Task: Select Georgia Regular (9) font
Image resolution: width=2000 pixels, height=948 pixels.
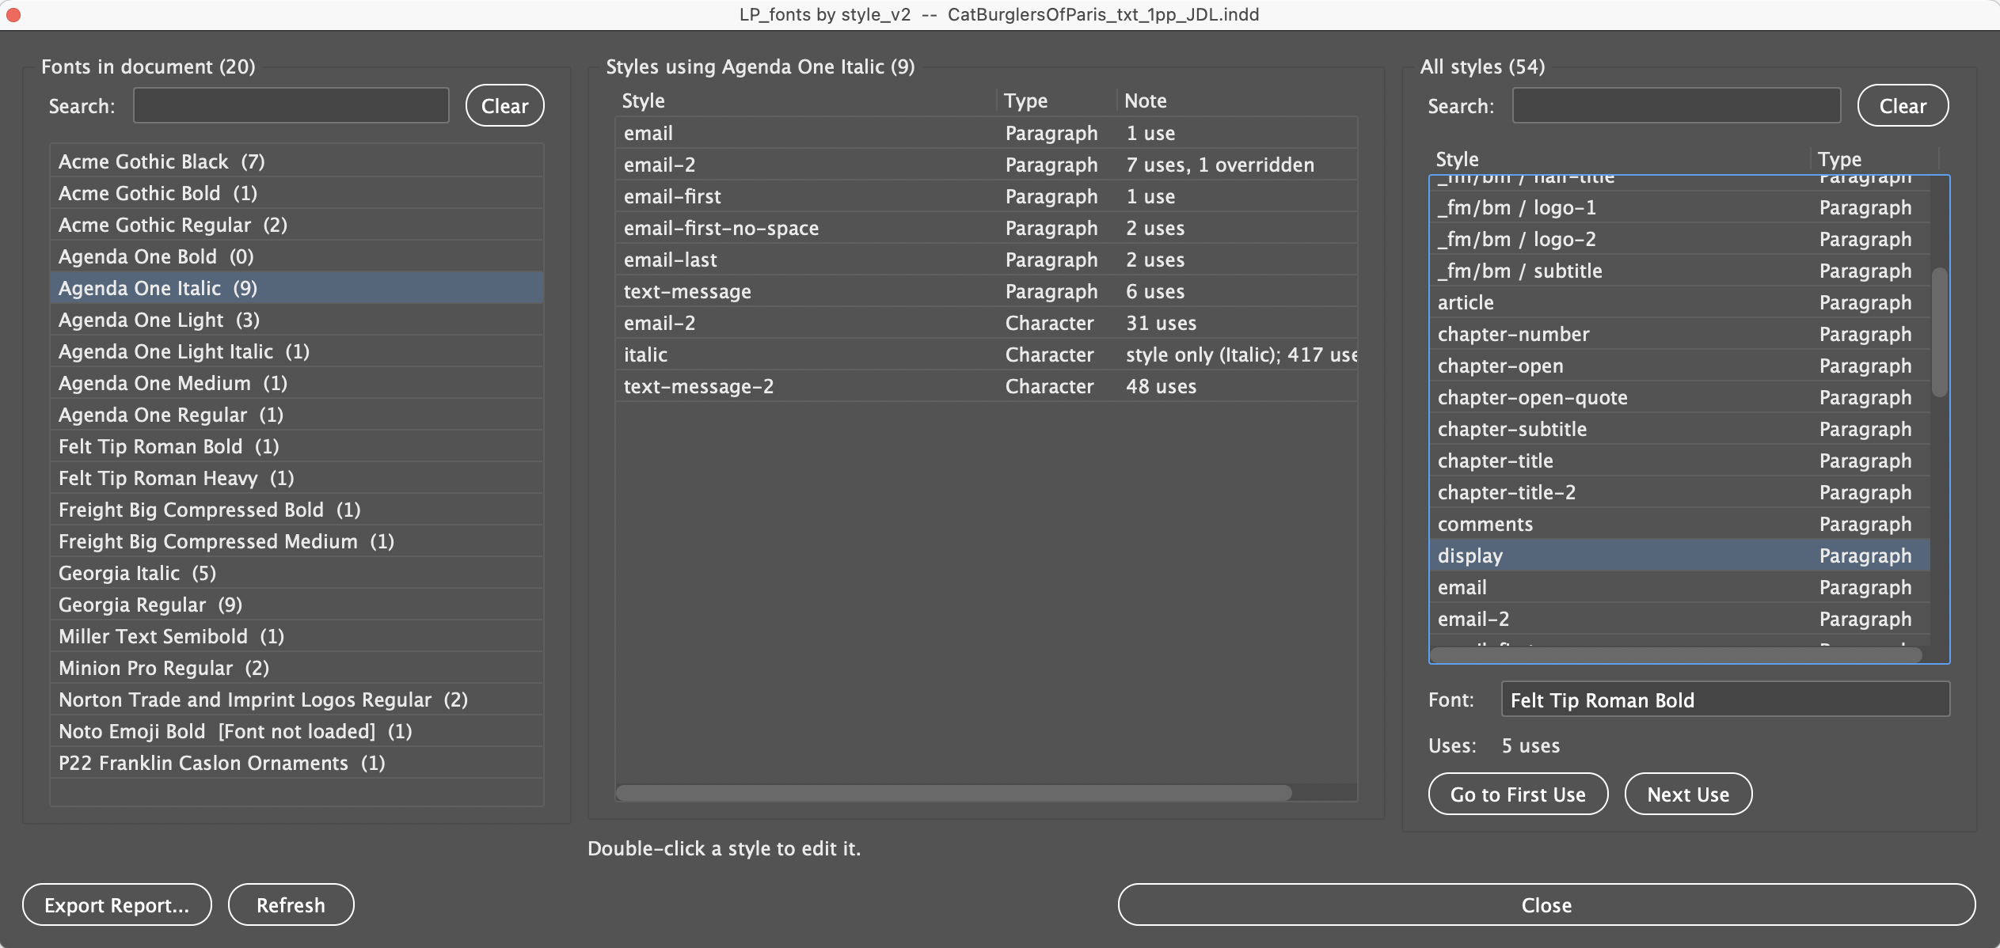Action: (x=297, y=605)
